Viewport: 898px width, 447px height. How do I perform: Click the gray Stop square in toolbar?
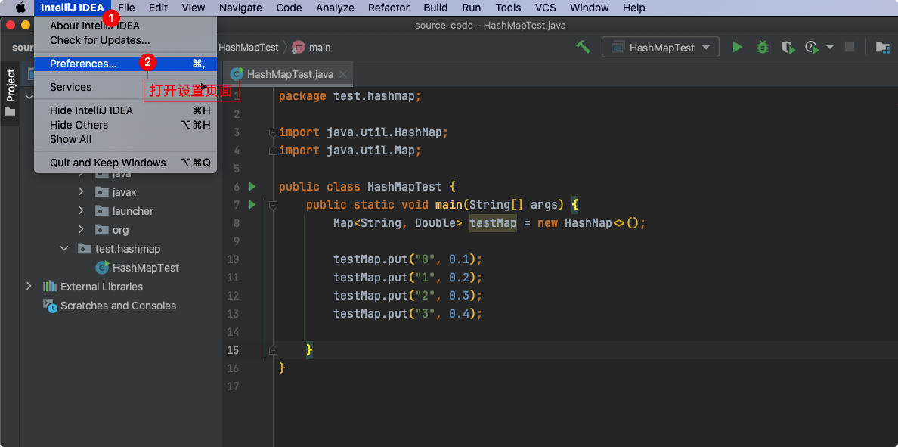coord(850,47)
